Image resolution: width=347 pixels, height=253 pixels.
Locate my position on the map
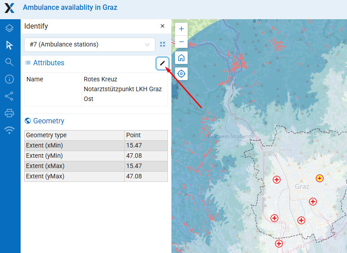(181, 73)
